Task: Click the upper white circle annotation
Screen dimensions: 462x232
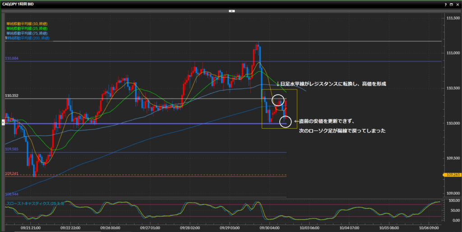Action: (x=278, y=101)
